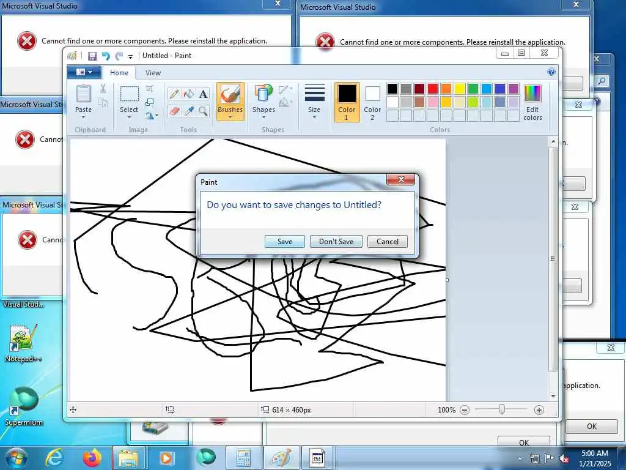Click the zoom slider thumb
The image size is (626, 470).
(x=501, y=409)
